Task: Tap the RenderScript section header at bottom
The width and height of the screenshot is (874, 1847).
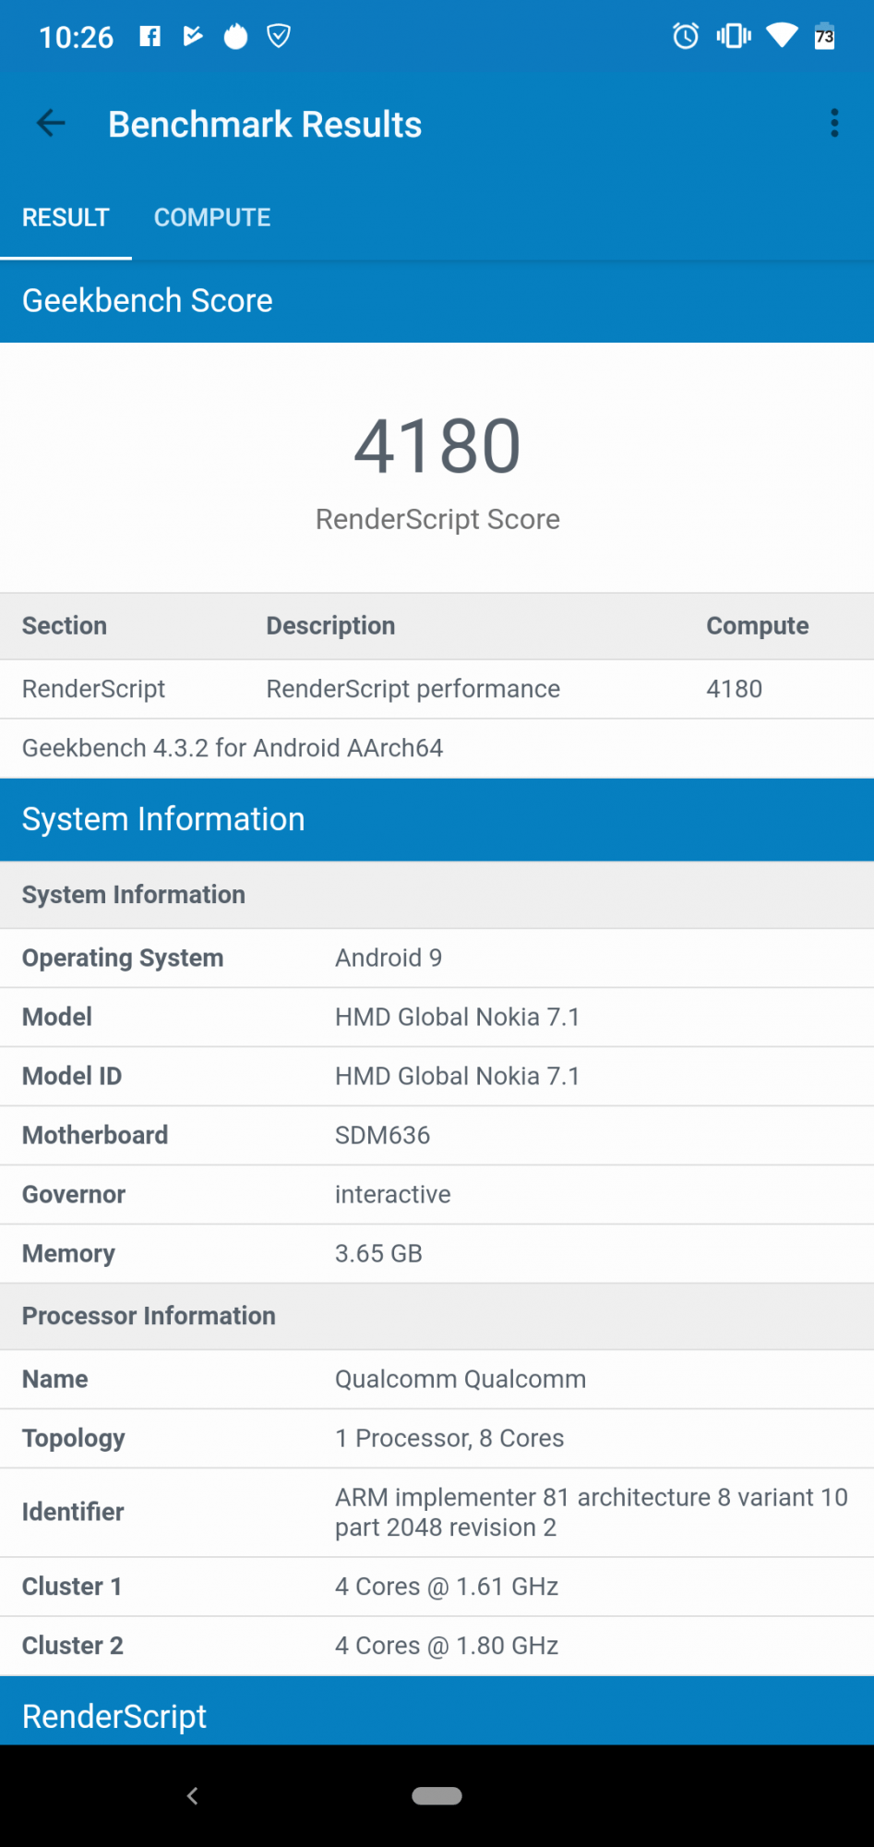Action: [x=437, y=1714]
